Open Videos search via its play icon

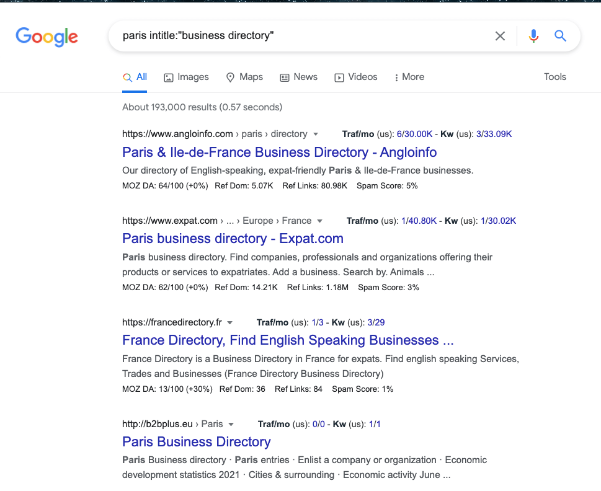(x=339, y=77)
